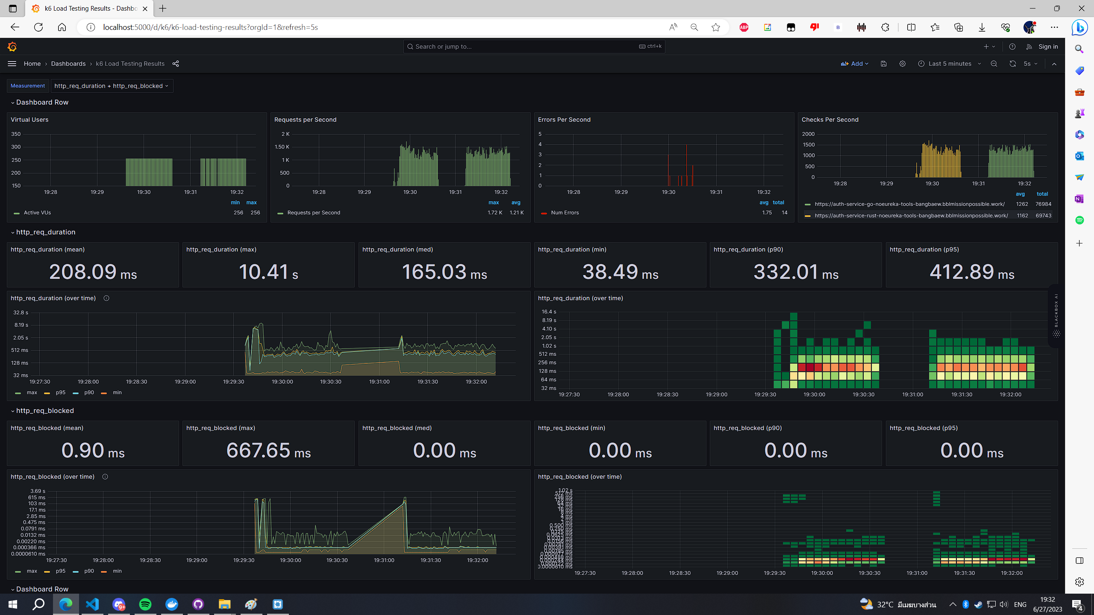
Task: Click the Grafana logo icon
Action: coord(12,47)
